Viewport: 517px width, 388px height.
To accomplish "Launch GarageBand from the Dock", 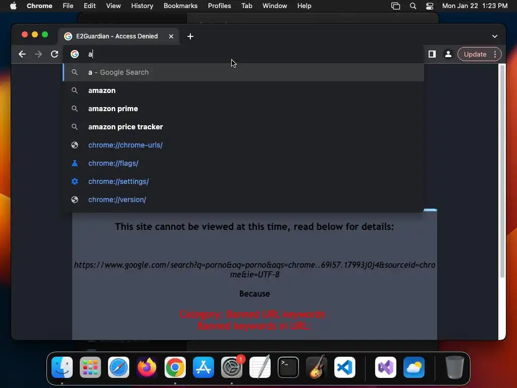I will (x=317, y=367).
